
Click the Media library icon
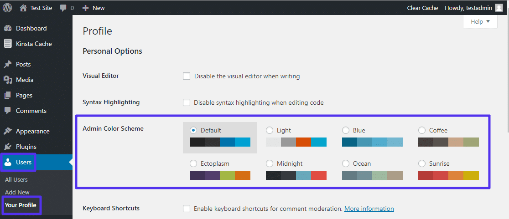point(8,80)
